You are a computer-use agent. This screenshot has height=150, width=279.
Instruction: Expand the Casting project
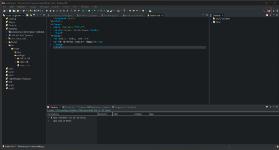pyautogui.click(x=4, y=19)
